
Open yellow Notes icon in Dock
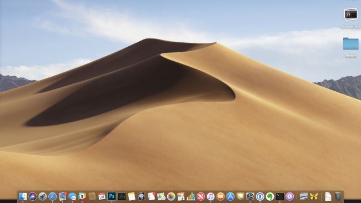click(x=132, y=196)
